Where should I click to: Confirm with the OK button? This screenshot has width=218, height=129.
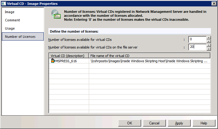tap(130, 123)
